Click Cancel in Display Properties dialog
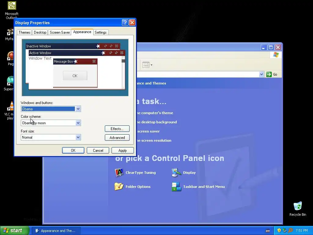This screenshot has width=313, height=235. click(x=98, y=151)
